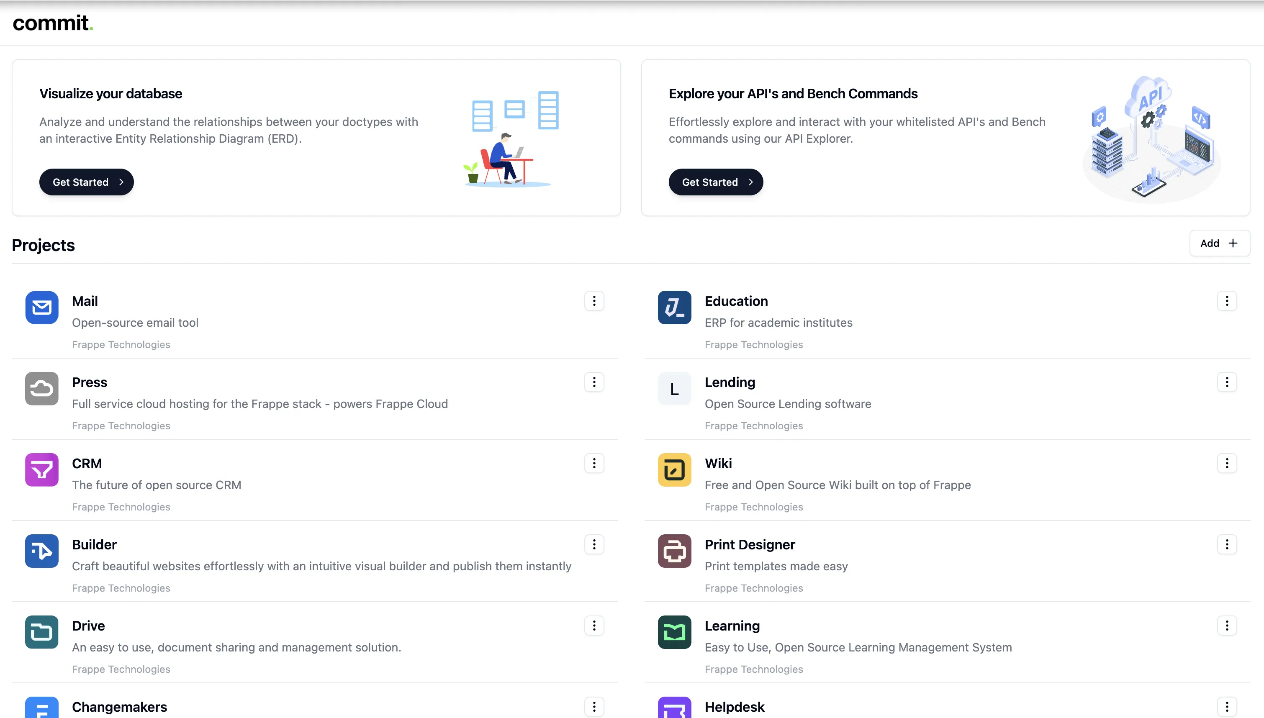Viewport: 1264px width, 718px height.
Task: Click the 'Visualize your database' heading
Action: point(110,94)
